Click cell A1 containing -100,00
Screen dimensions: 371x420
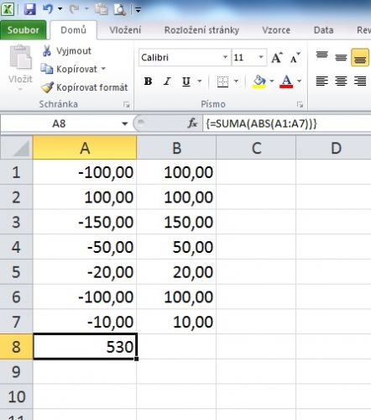tap(85, 172)
